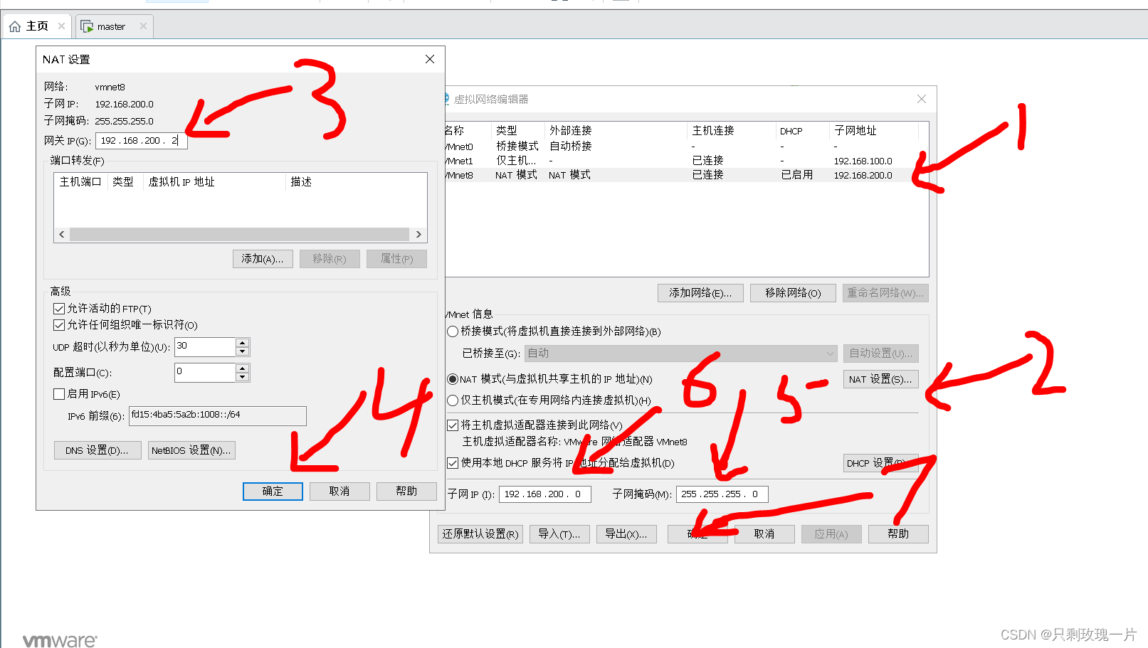The height and width of the screenshot is (648, 1148).
Task: Click the 还原默认设置 button
Action: pos(480,533)
